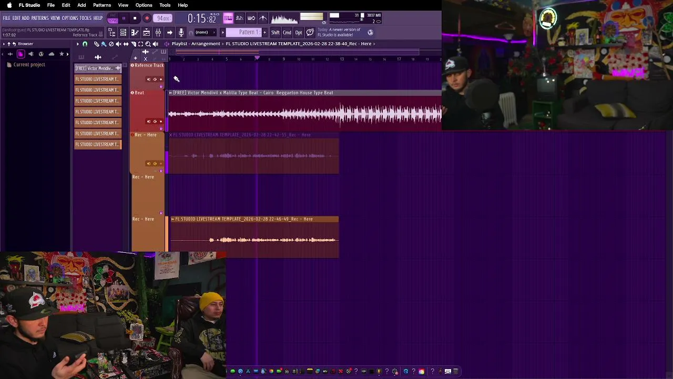Add new pattern with plus button
The width and height of the screenshot is (673, 379).
(264, 33)
